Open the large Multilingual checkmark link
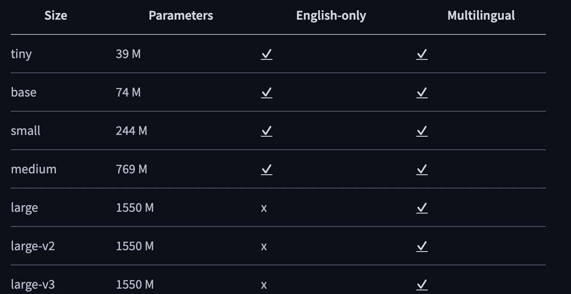The image size is (571, 294). pos(422,208)
